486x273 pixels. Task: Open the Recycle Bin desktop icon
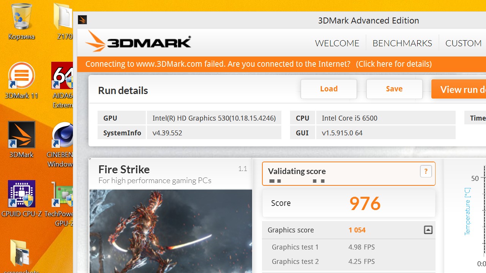tap(21, 21)
